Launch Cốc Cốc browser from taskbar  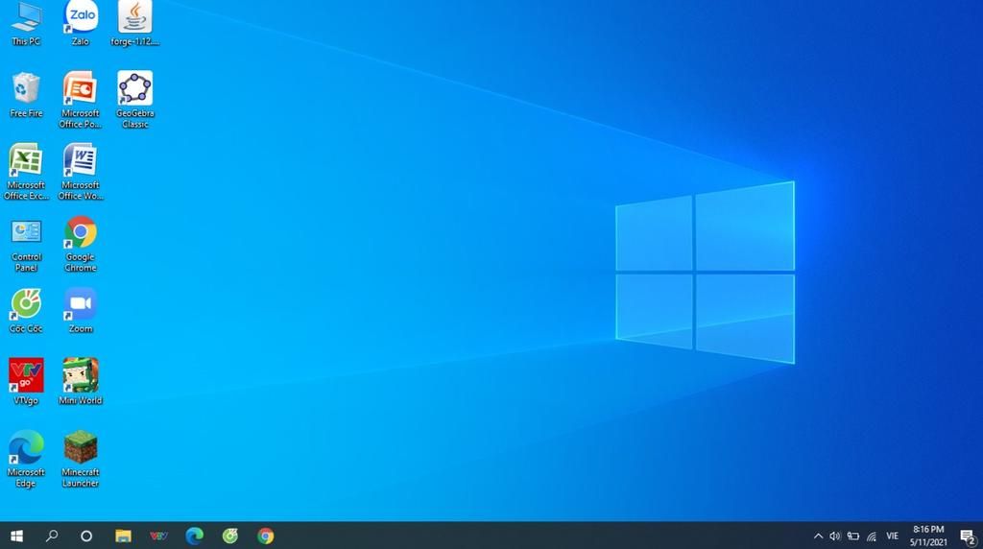230,536
